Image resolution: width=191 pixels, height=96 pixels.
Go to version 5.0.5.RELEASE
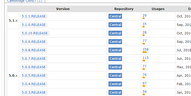(34, 75)
